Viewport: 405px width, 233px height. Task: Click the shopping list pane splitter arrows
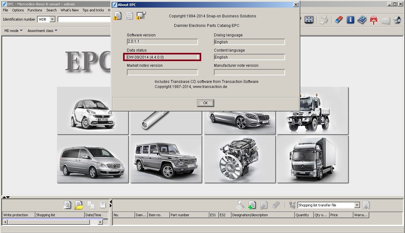click(x=111, y=203)
